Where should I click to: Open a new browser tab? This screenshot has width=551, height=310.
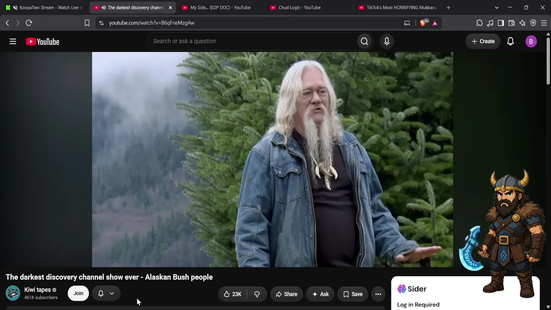point(449,7)
